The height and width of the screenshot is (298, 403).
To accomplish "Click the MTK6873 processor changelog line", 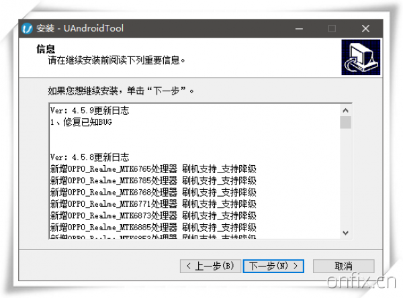I will pyautogui.click(x=153, y=215).
